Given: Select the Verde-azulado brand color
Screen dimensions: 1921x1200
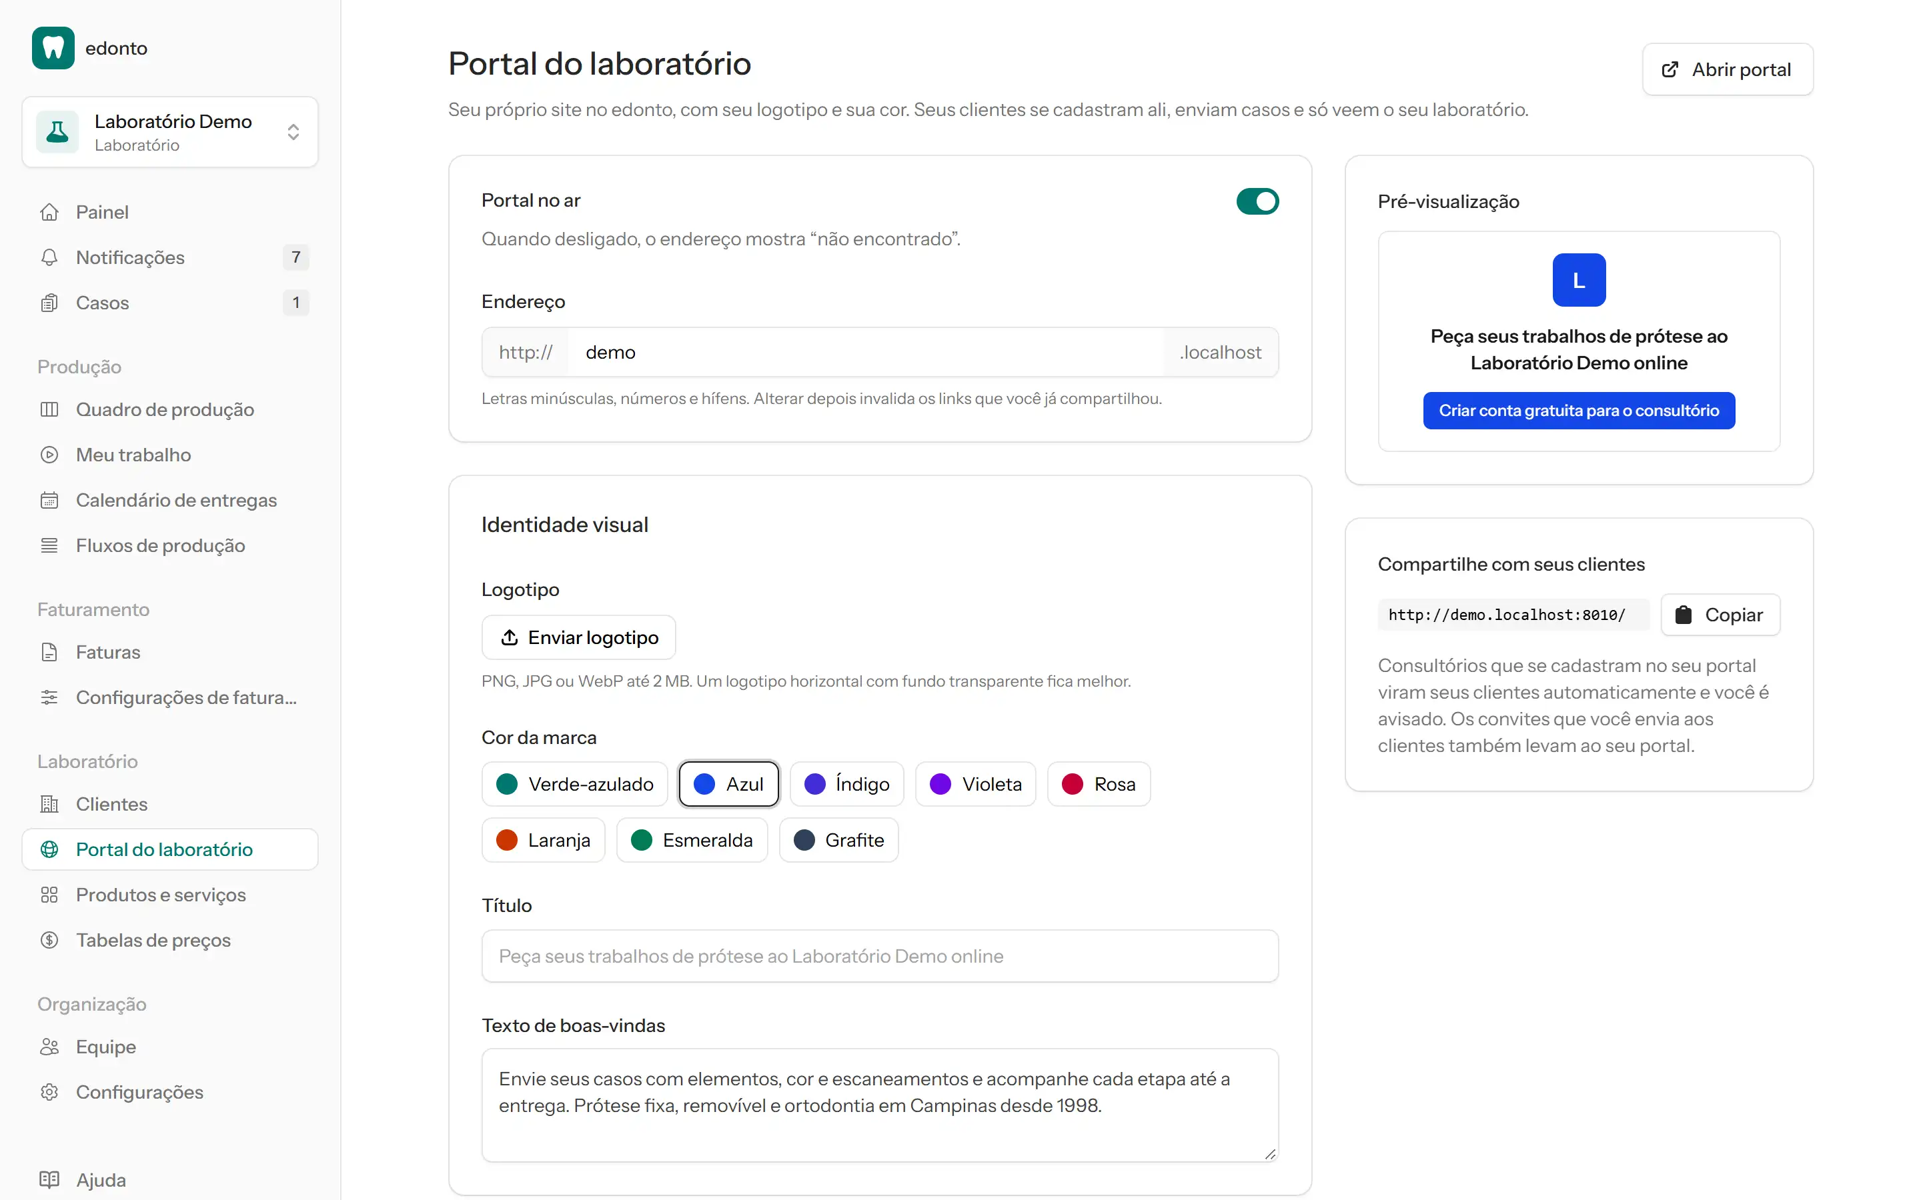Looking at the screenshot, I should (x=575, y=784).
